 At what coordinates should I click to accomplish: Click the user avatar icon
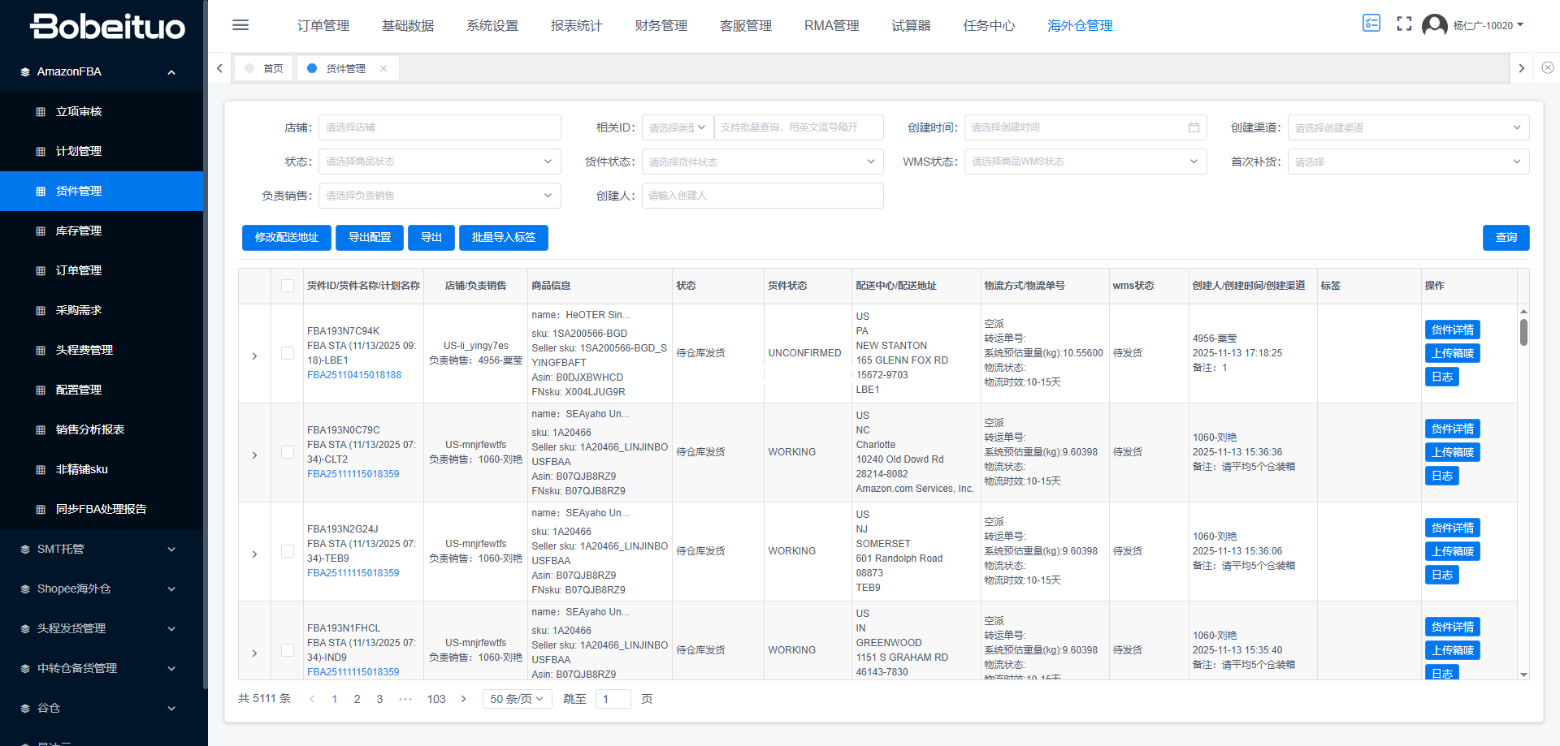coord(1434,25)
